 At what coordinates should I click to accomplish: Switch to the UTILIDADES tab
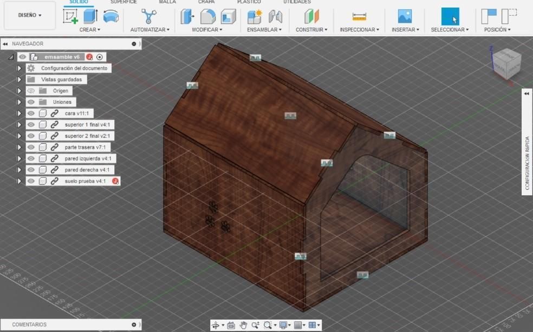coord(297,2)
